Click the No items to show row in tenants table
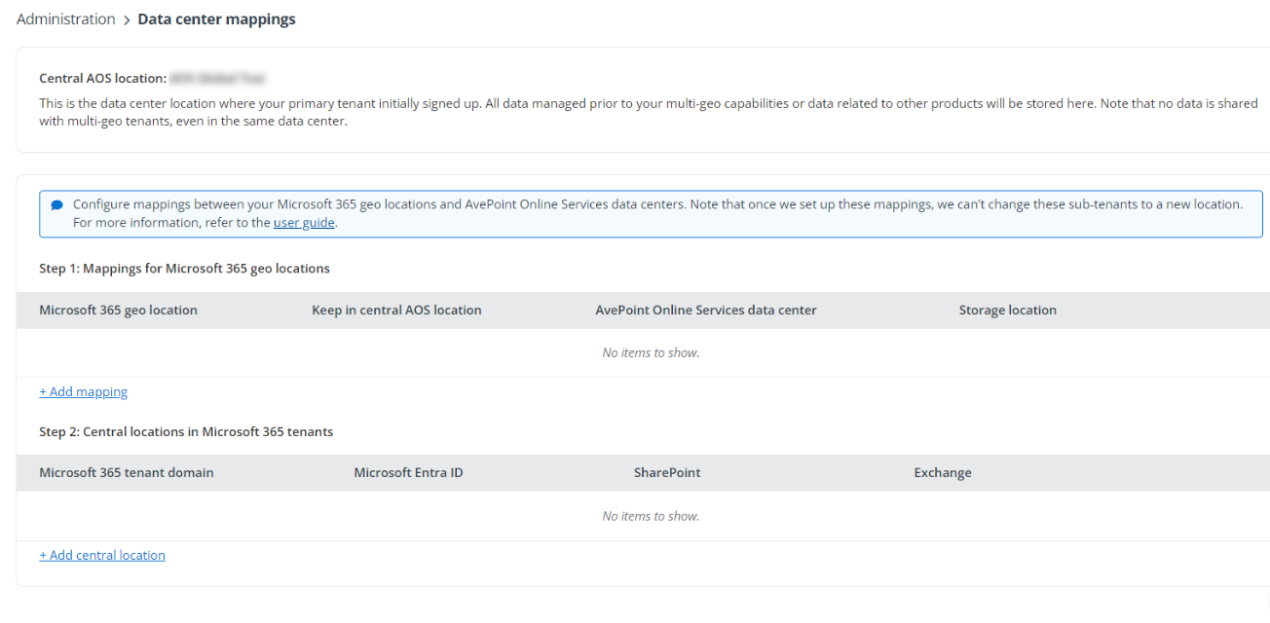 point(650,515)
